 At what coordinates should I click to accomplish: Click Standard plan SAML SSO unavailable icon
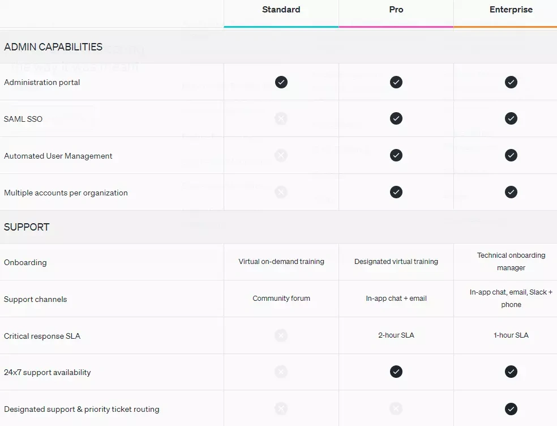pos(281,118)
